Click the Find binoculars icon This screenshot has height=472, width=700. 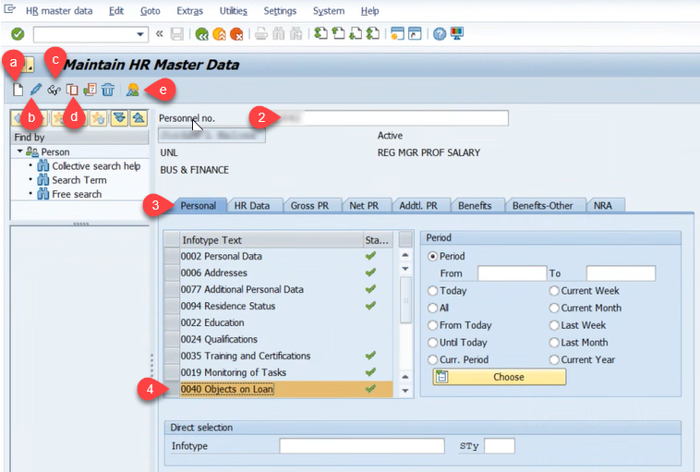coord(279,34)
